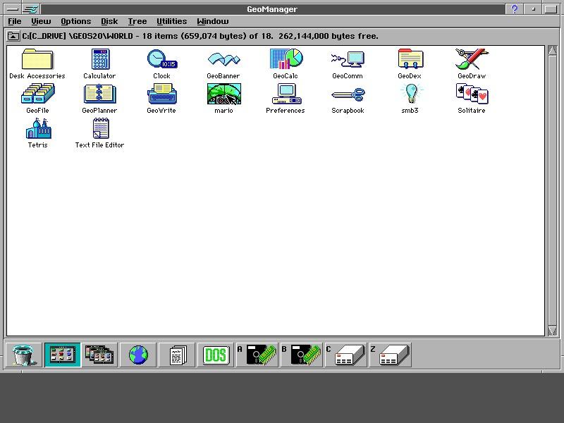This screenshot has height=423, width=564.
Task: Open the Disk menu
Action: [x=109, y=22]
